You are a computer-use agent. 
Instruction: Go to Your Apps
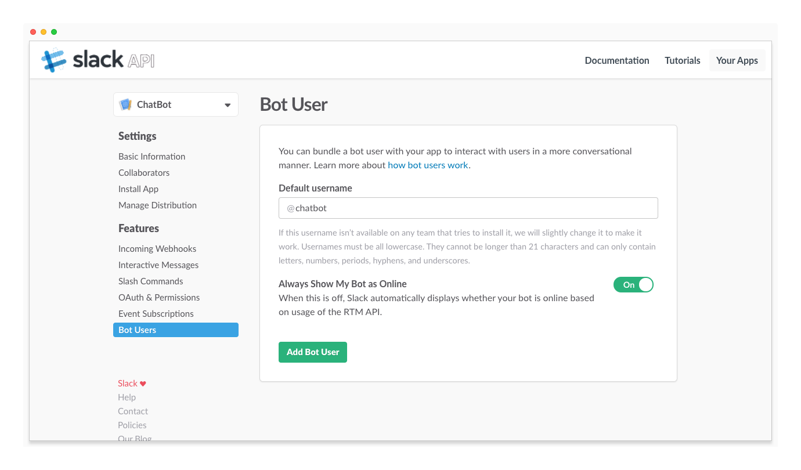pos(737,60)
